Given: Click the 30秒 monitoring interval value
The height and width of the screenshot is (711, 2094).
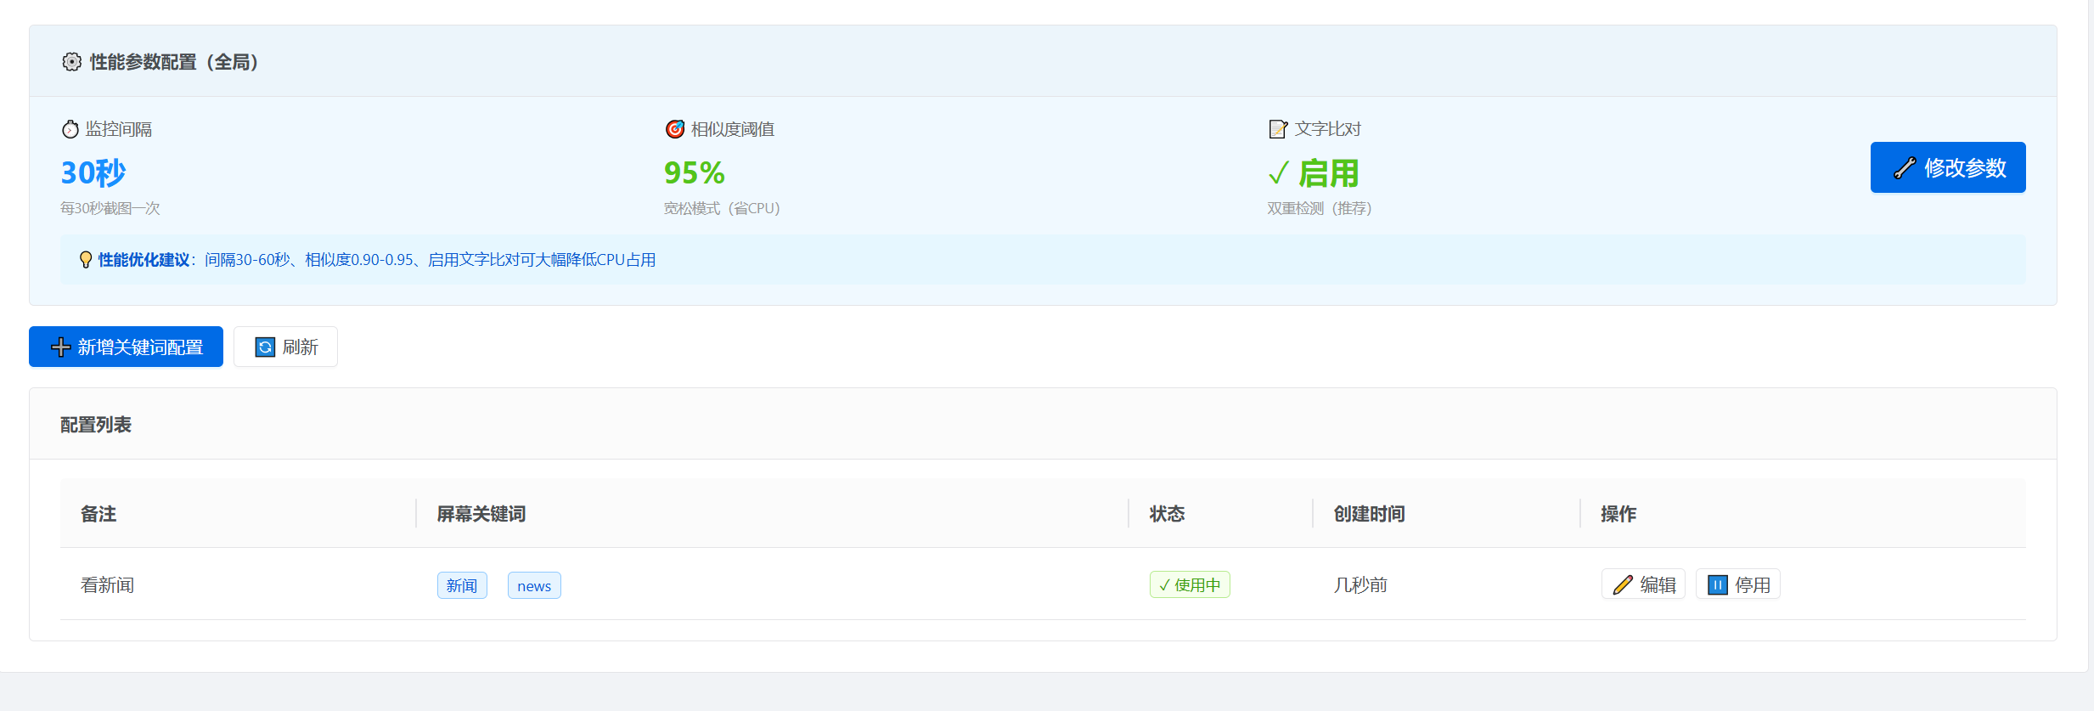Looking at the screenshot, I should [x=93, y=173].
